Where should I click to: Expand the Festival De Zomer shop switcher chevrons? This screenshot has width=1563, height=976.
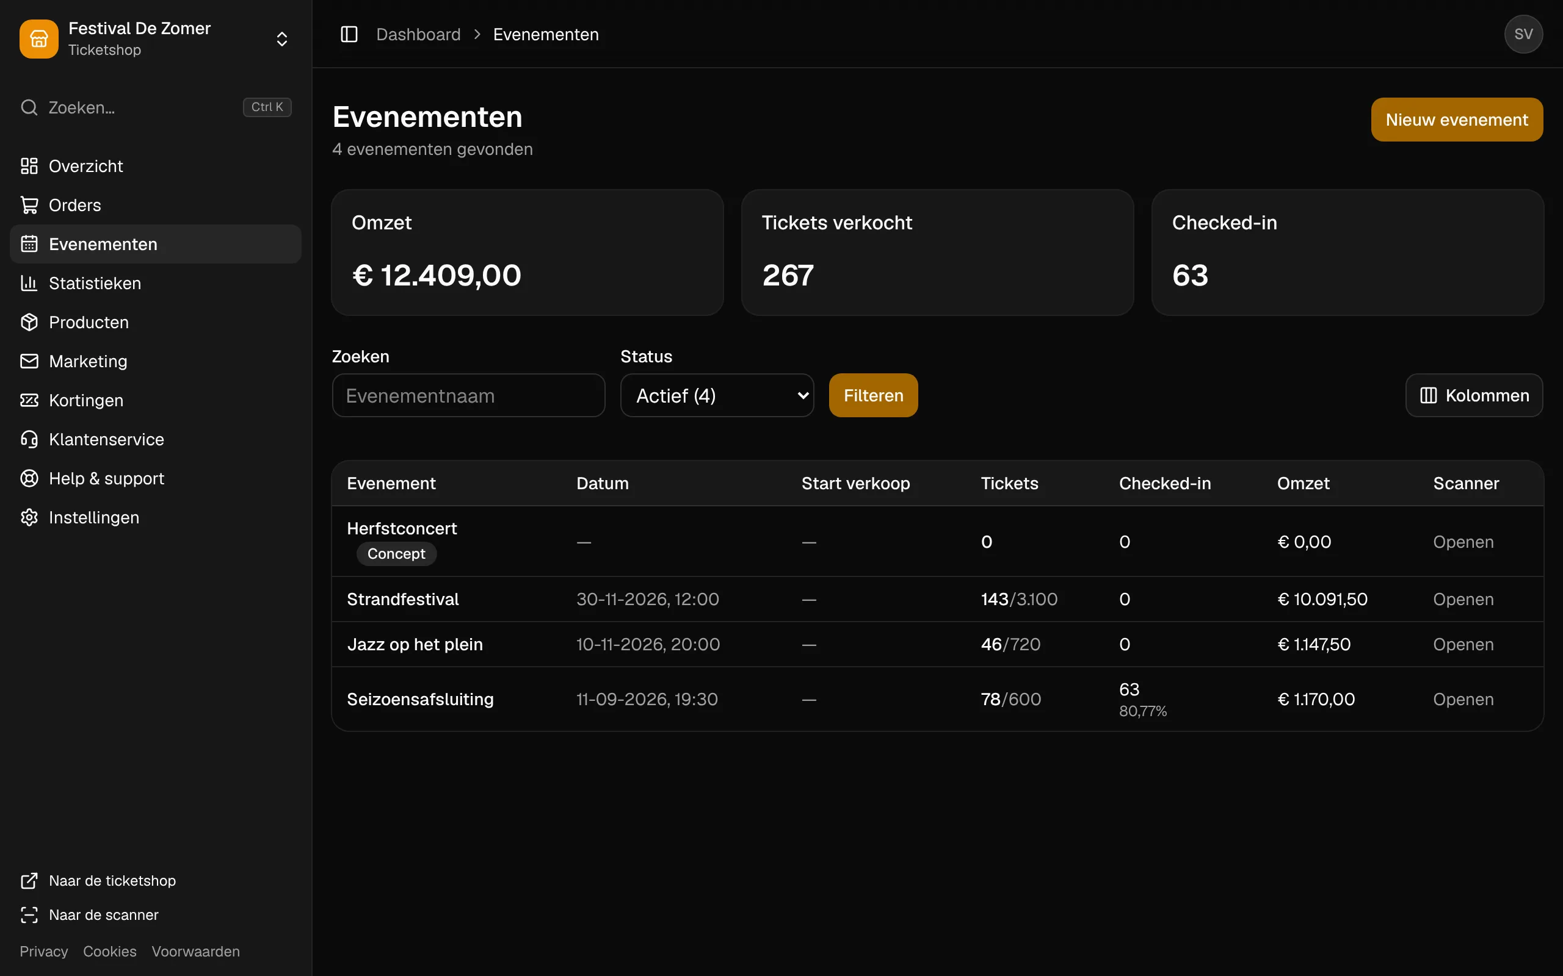coord(281,38)
